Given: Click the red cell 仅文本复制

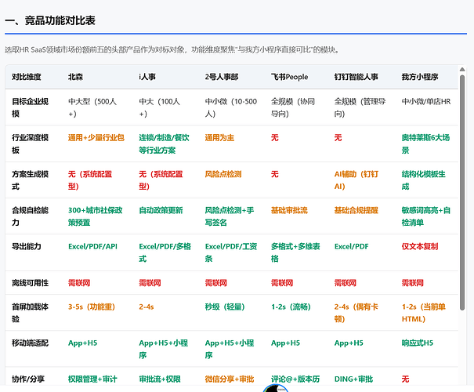Looking at the screenshot, I should [x=420, y=246].
